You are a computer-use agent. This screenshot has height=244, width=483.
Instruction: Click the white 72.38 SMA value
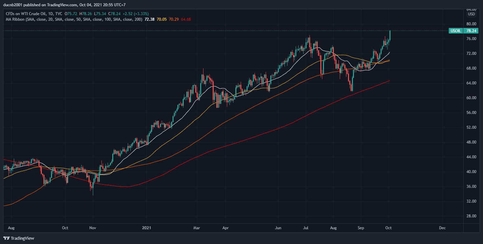(x=149, y=19)
